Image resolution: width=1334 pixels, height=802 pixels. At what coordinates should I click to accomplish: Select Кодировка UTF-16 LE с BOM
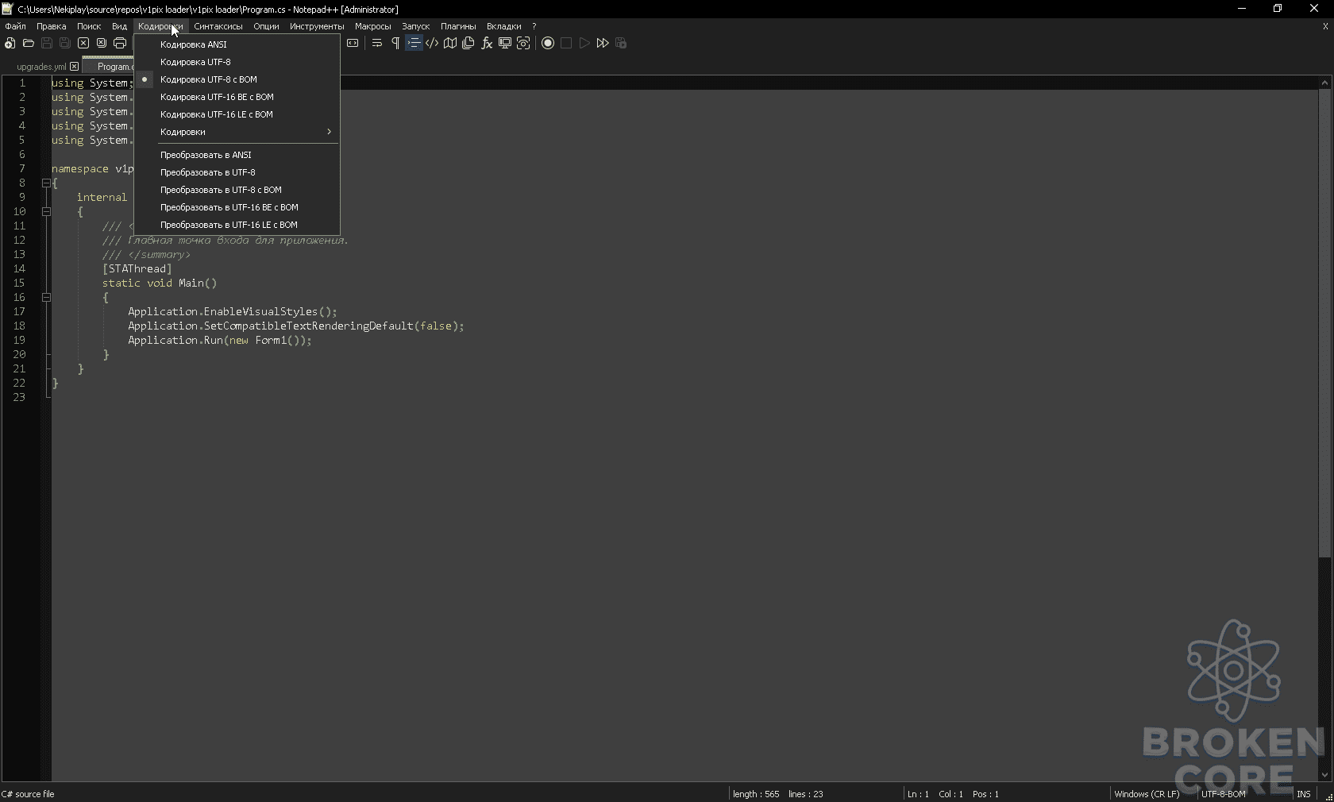point(237,114)
